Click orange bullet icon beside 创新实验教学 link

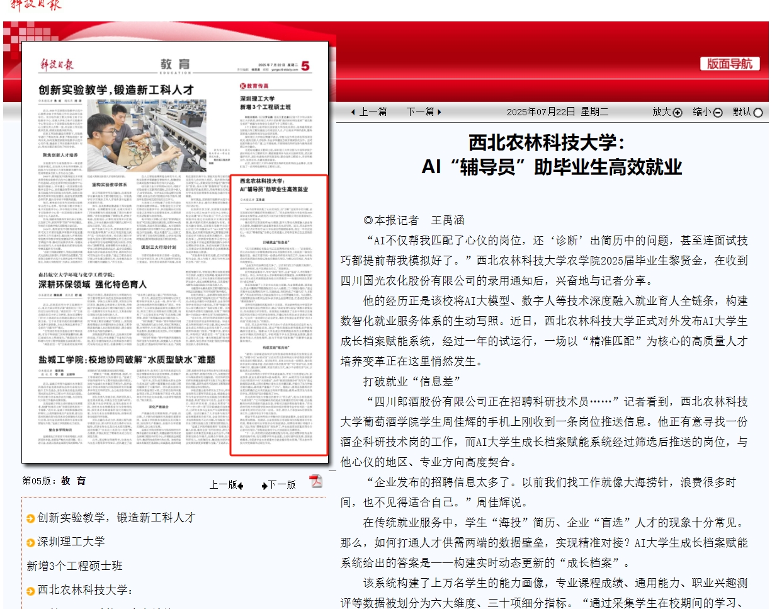click(31, 518)
